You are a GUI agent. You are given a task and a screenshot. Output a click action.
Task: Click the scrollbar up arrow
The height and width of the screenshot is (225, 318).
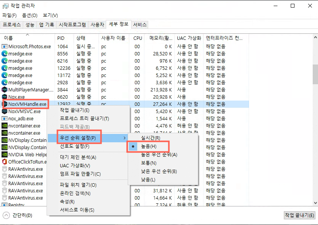[315, 37]
